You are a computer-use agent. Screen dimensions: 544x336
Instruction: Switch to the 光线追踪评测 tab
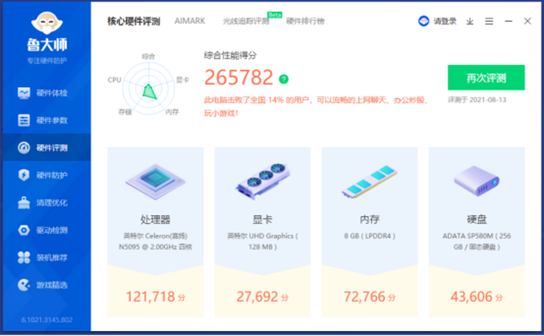pyautogui.click(x=244, y=21)
